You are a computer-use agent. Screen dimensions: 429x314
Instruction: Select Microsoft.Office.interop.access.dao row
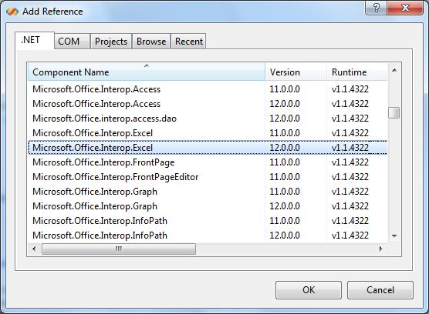click(x=208, y=119)
